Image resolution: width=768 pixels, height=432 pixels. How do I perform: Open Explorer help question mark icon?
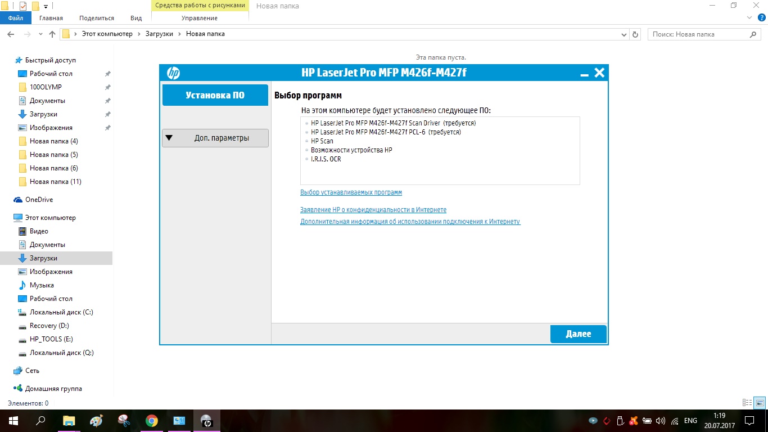click(762, 18)
